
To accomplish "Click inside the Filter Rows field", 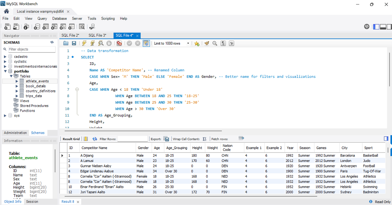I will 132,139.
